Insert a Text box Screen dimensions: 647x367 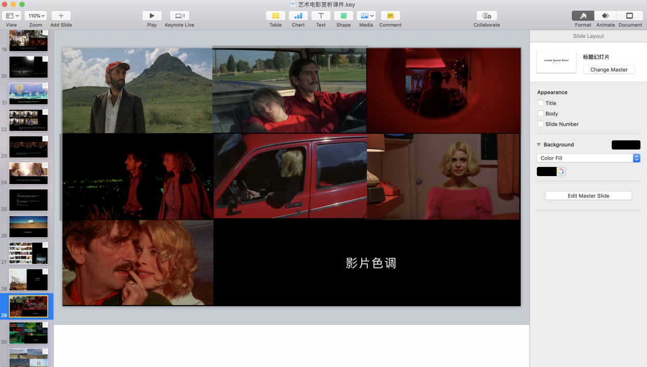tap(320, 16)
